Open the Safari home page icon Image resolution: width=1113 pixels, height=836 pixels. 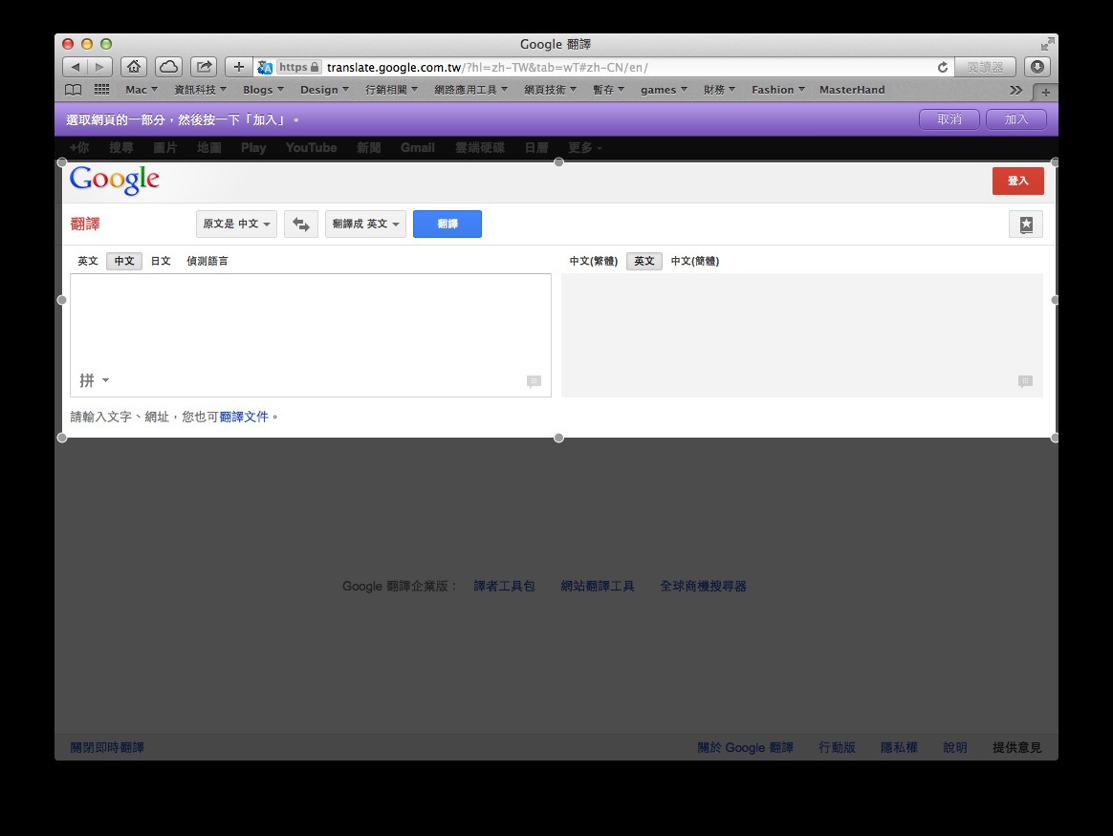[134, 67]
